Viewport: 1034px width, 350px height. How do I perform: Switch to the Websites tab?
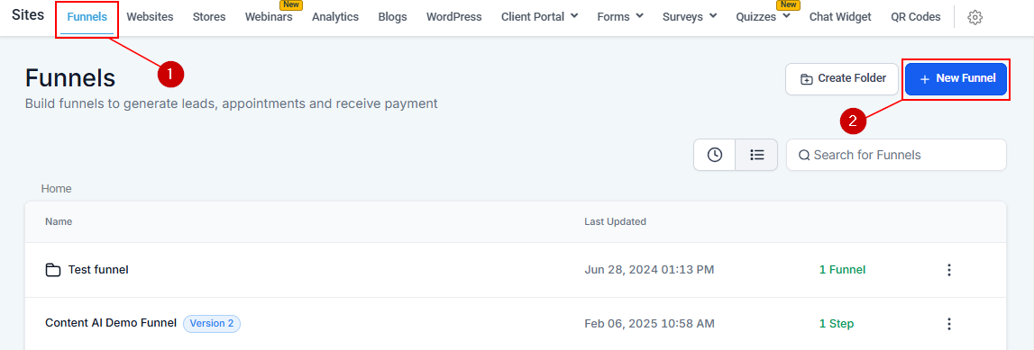point(150,17)
